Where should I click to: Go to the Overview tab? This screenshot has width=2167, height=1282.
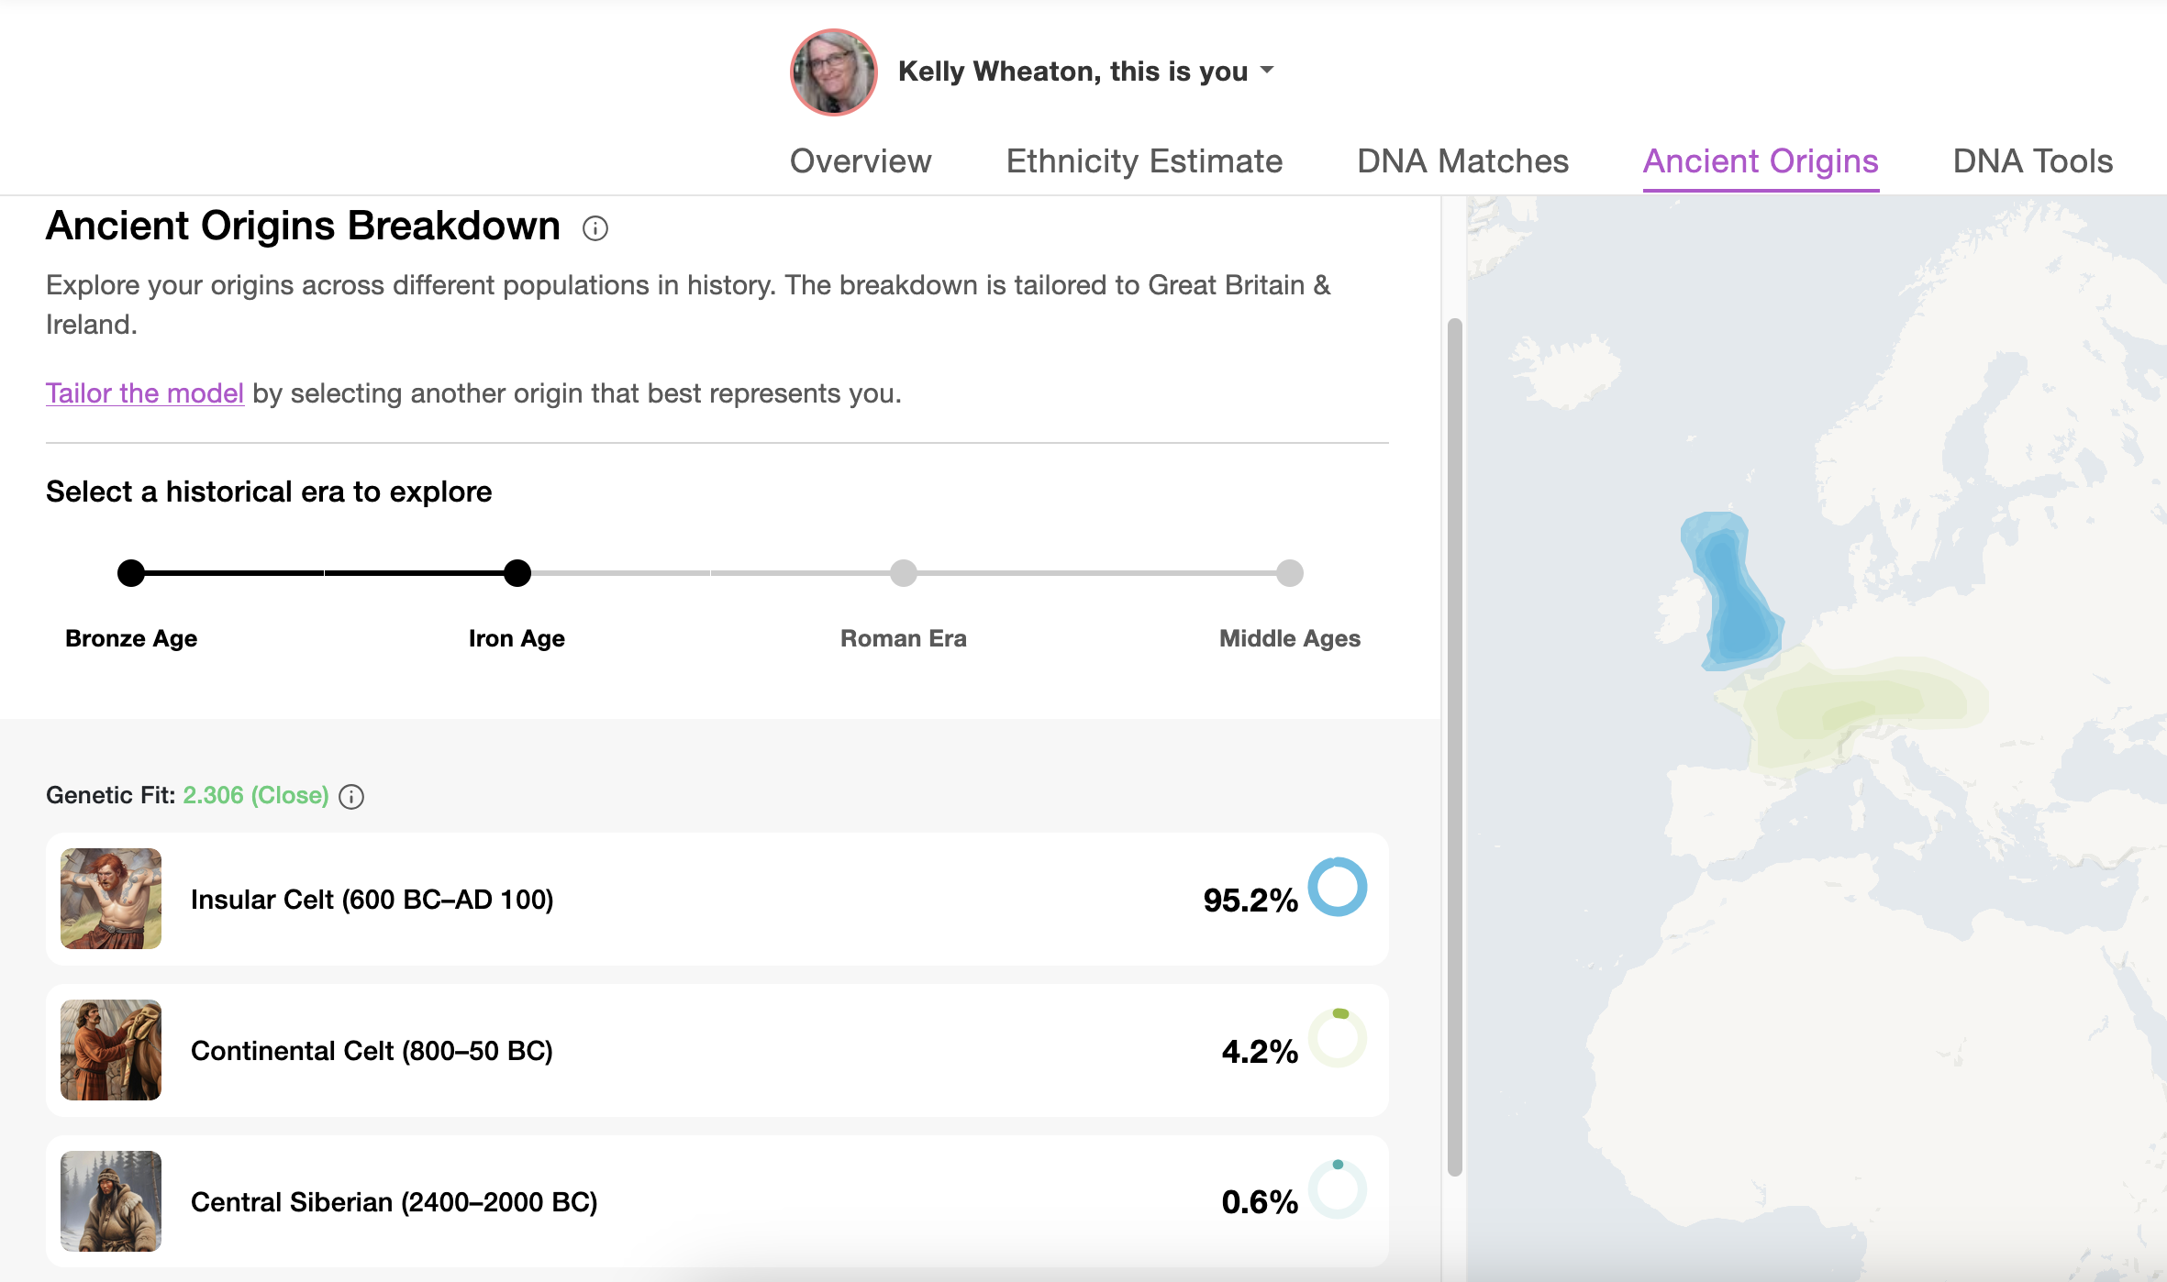pos(861,161)
